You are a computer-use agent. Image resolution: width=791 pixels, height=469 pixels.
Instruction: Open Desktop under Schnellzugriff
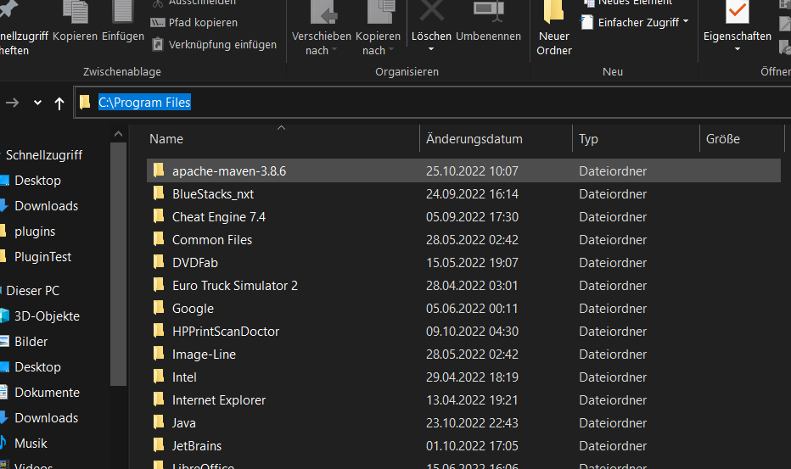(37, 181)
